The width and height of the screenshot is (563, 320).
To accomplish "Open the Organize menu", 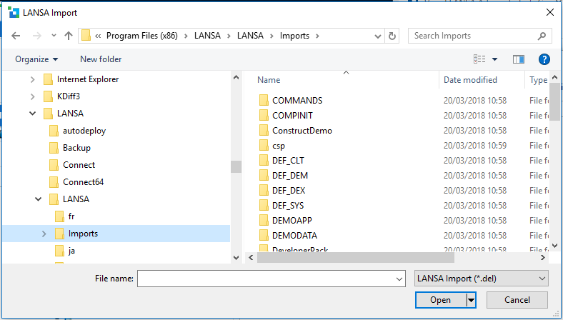I will [36, 59].
